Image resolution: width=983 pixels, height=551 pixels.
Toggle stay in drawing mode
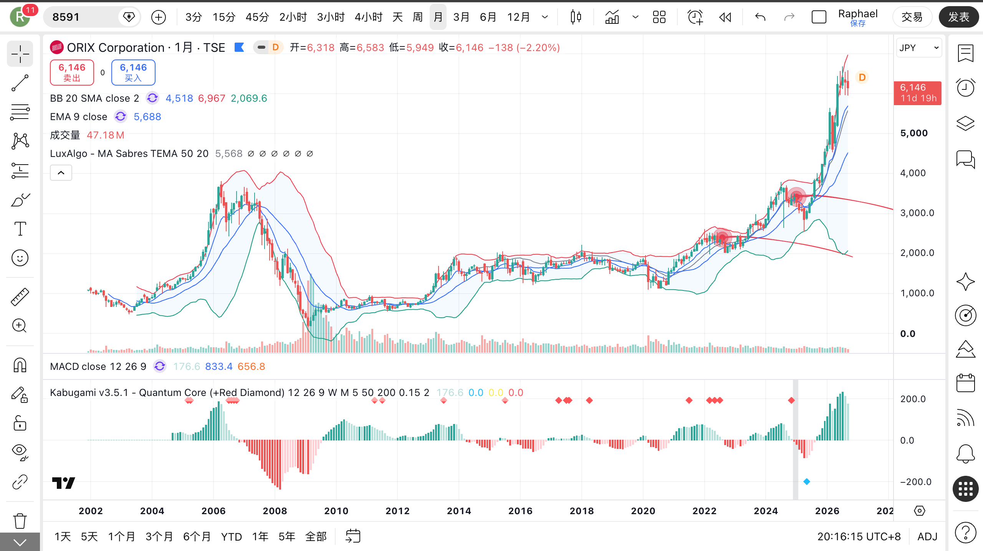point(20,394)
